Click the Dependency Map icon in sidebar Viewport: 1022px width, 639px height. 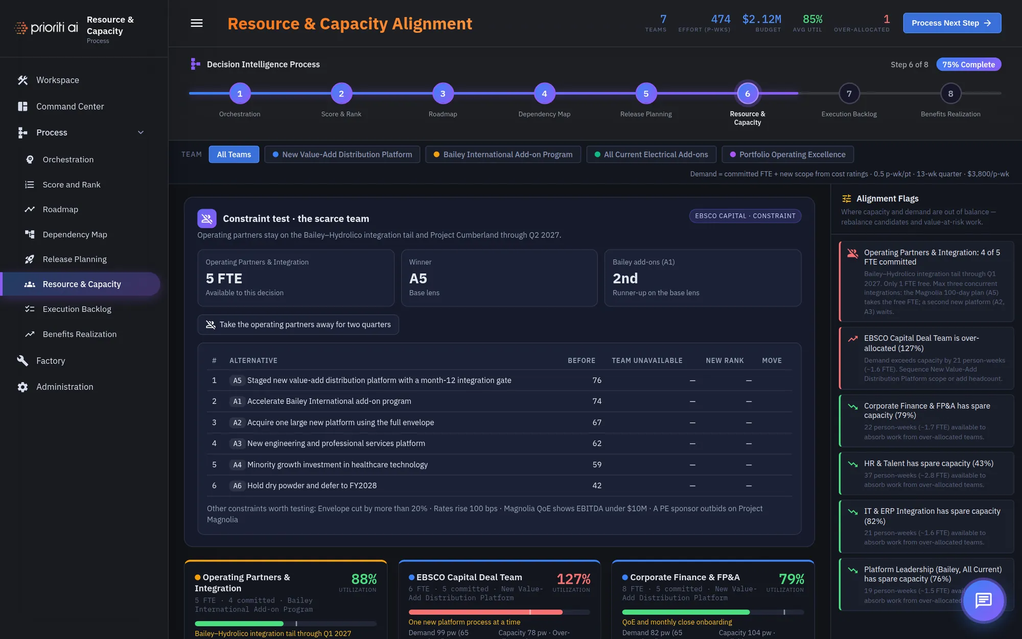tap(30, 235)
